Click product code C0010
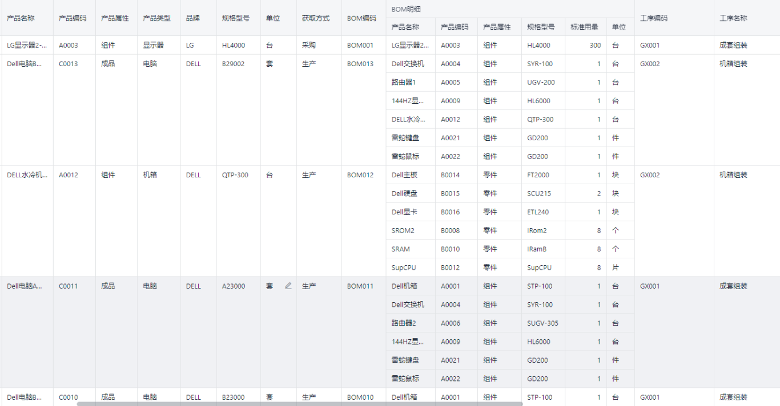This screenshot has width=780, height=406. [69, 397]
